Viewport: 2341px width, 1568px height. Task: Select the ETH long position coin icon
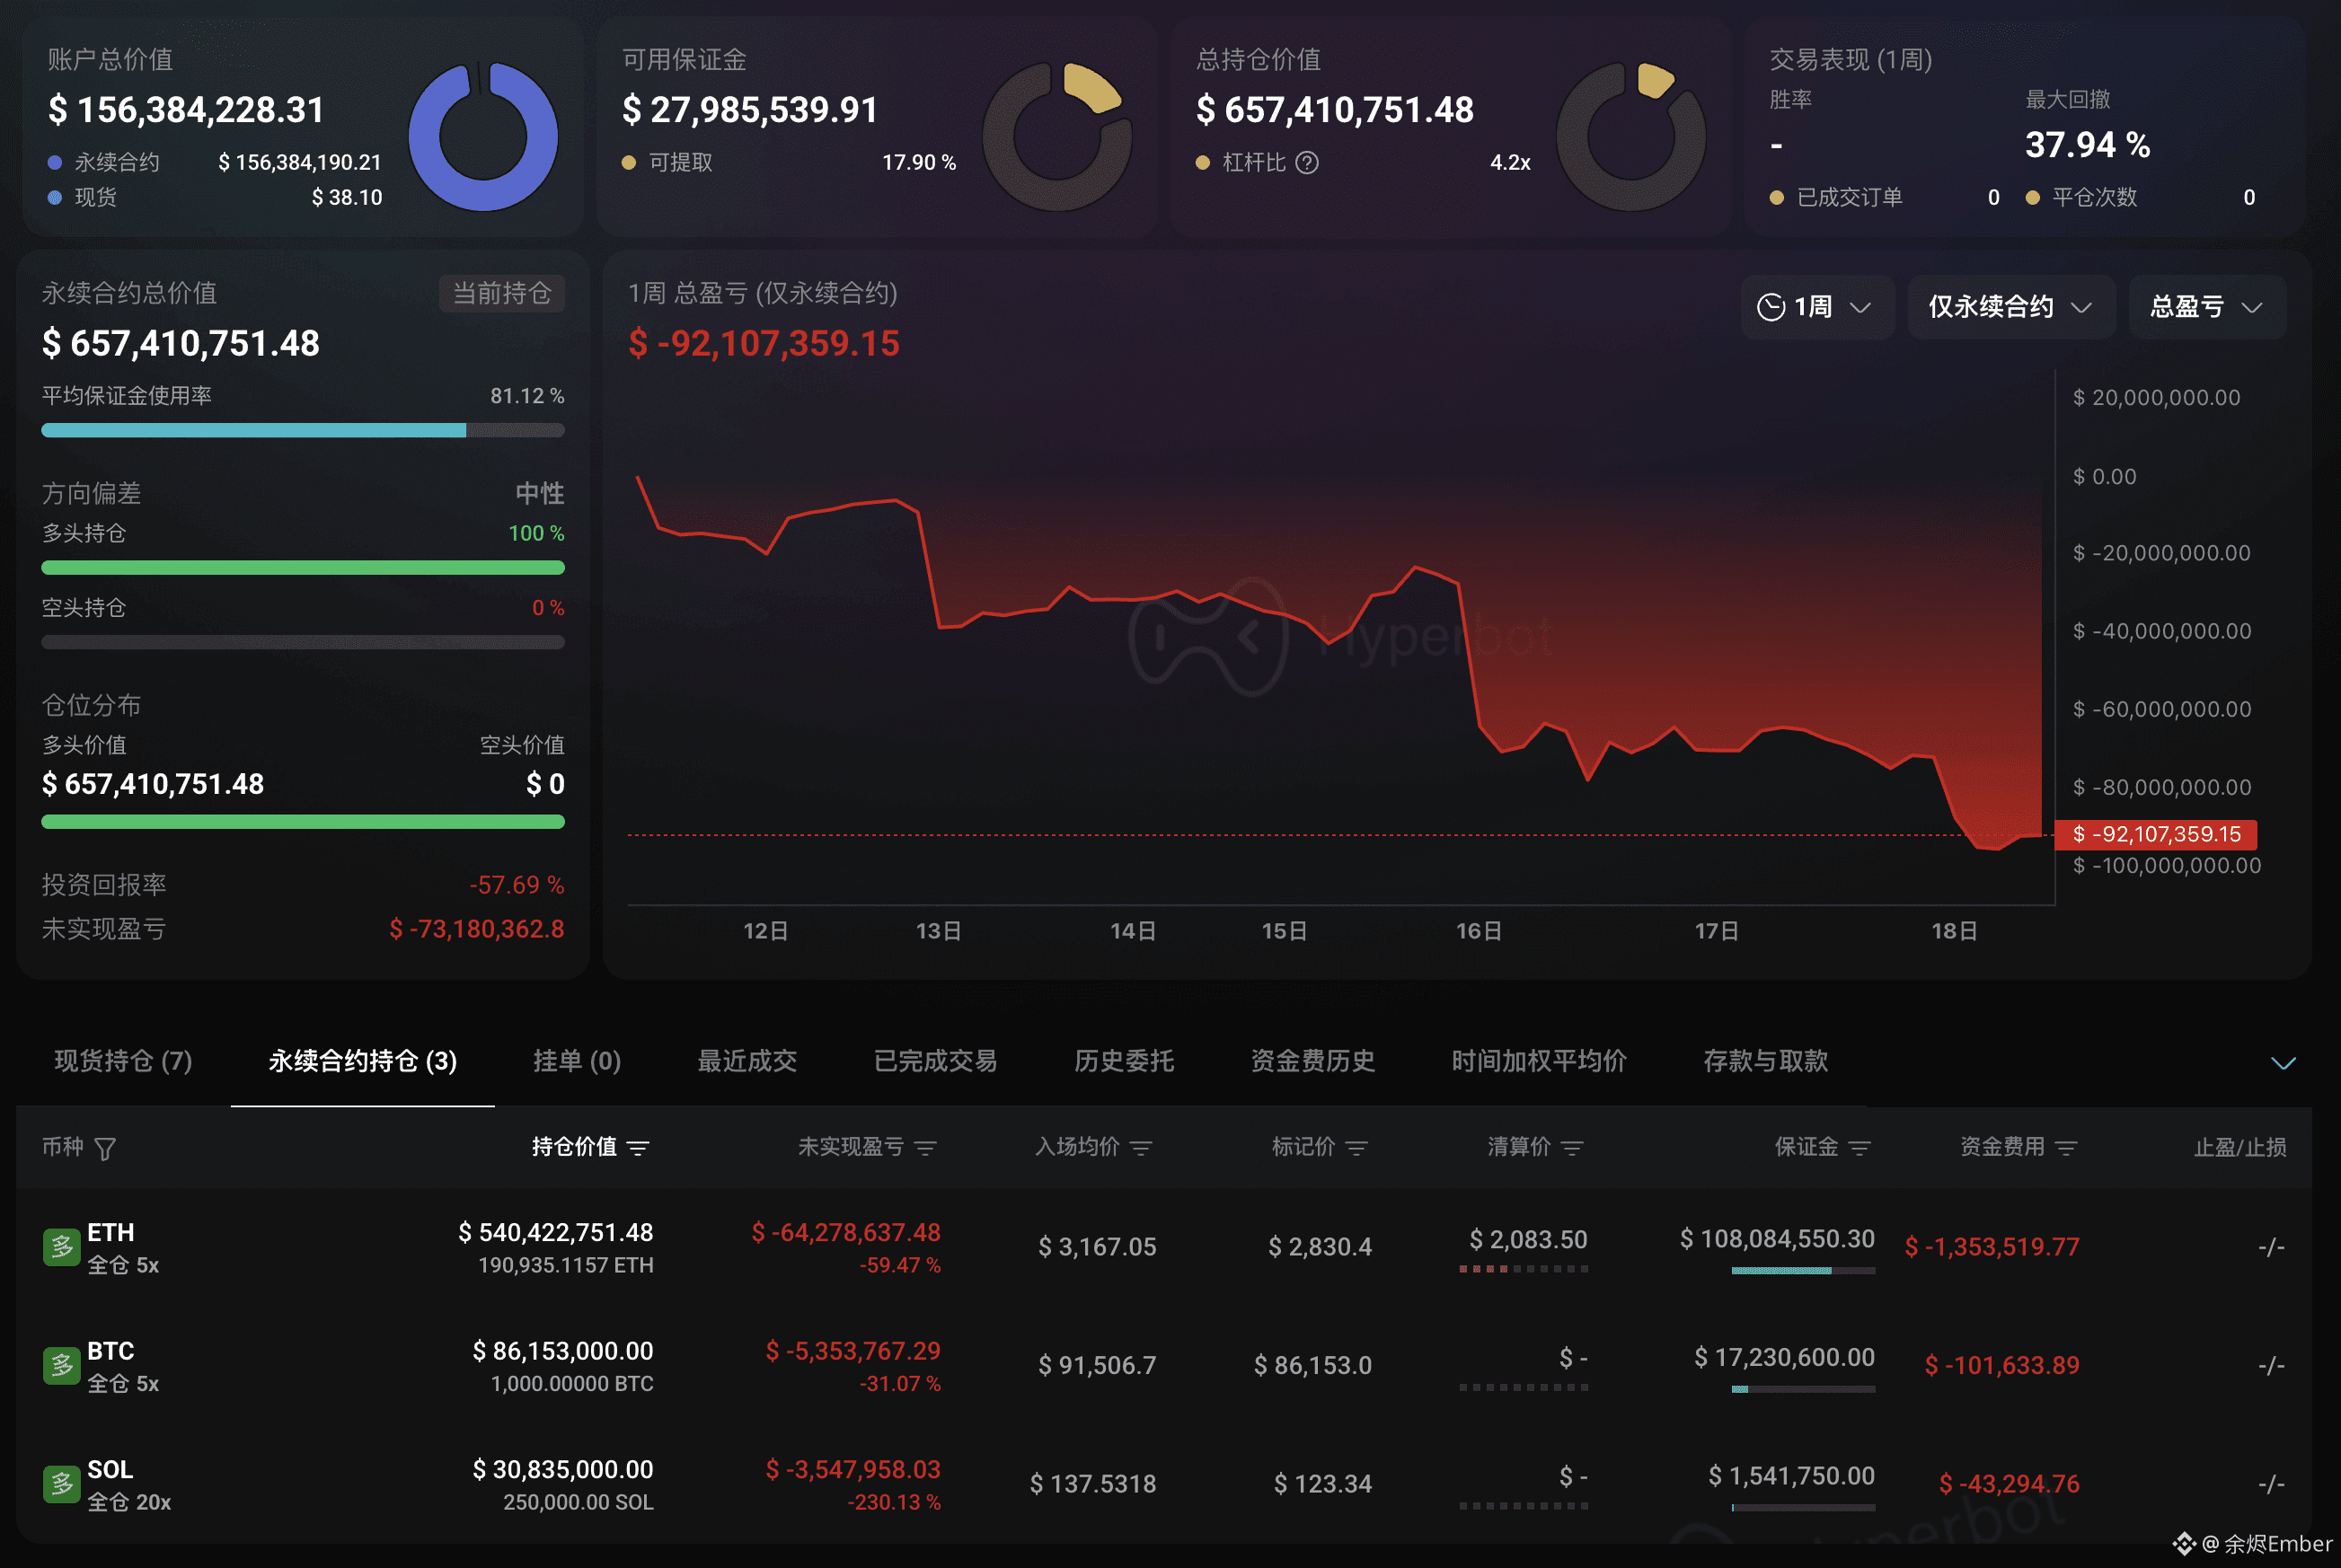pyautogui.click(x=60, y=1246)
